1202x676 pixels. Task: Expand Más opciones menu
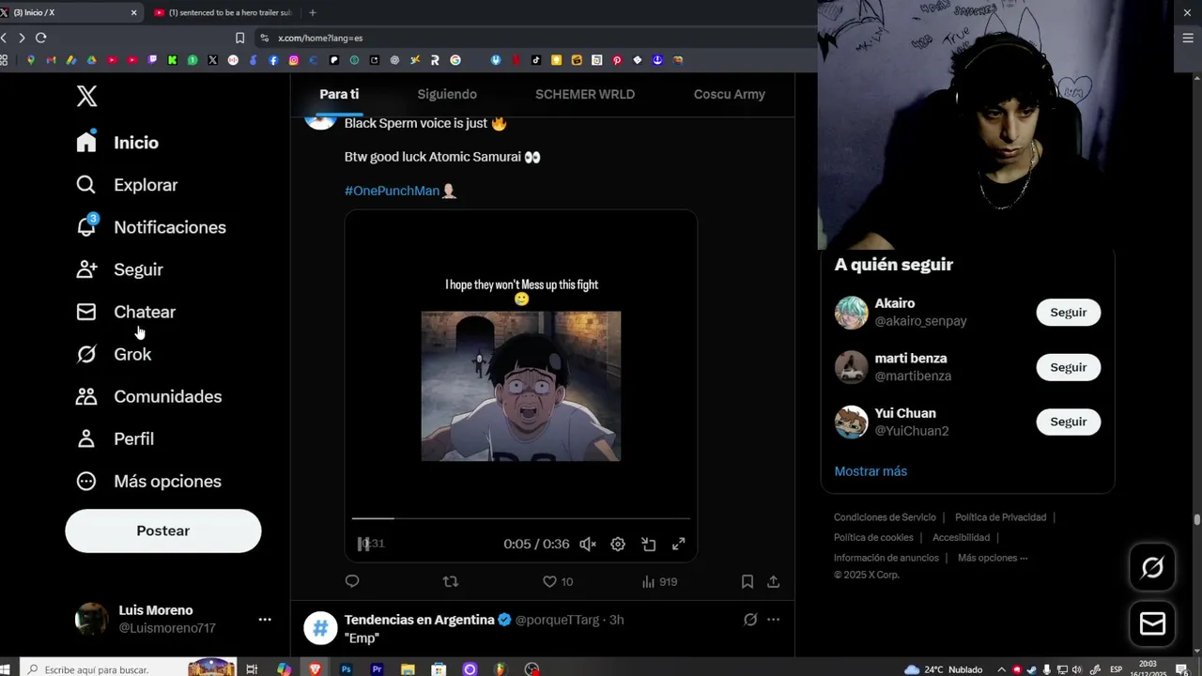pyautogui.click(x=148, y=481)
